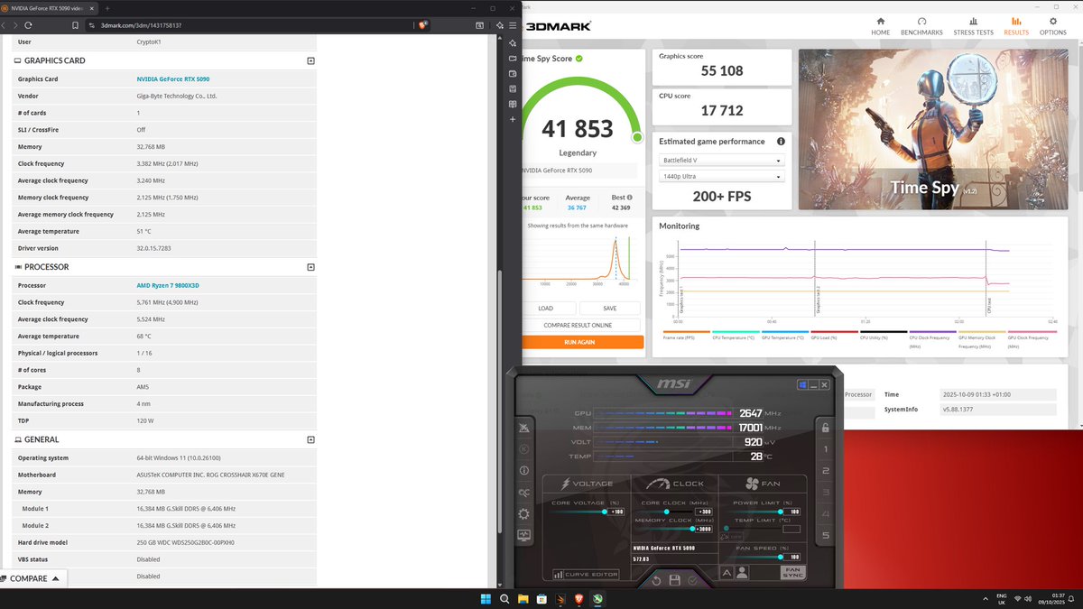The image size is (1083, 609).
Task: Click Estimated game performance info icon
Action: [781, 142]
